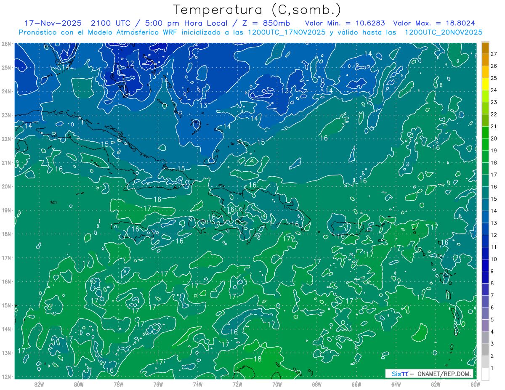Click the "64W" longitude axis label
505x390 pixels.
coord(396,384)
